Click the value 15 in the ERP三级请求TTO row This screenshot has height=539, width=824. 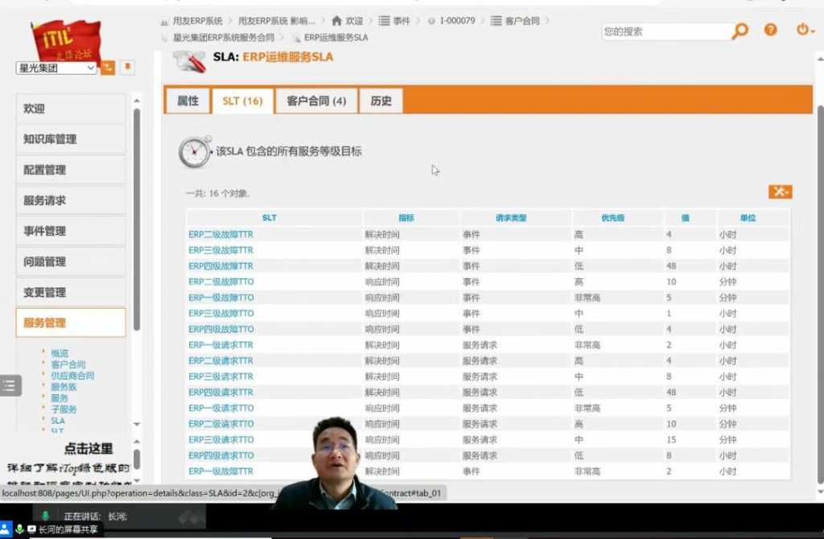[671, 439]
